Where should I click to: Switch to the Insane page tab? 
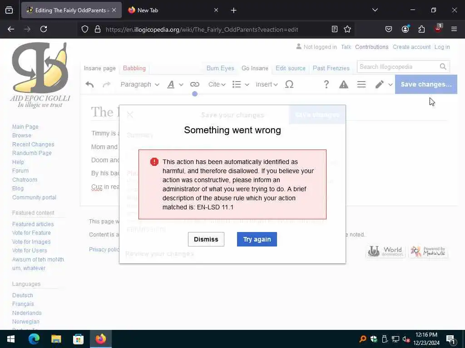click(99, 68)
